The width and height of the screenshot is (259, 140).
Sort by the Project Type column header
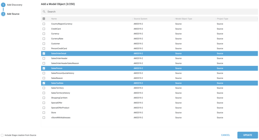coord(223,19)
